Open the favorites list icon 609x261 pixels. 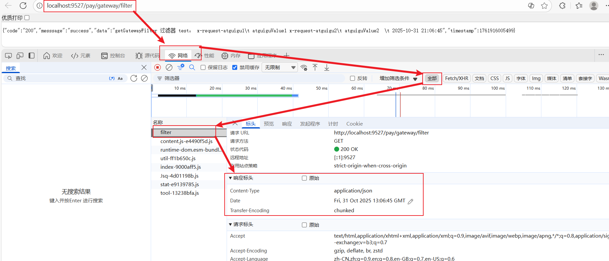point(579,6)
